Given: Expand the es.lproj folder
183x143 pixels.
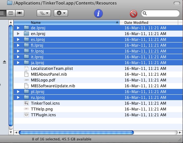Looking at the screenshot, I should (x=18, y=39).
